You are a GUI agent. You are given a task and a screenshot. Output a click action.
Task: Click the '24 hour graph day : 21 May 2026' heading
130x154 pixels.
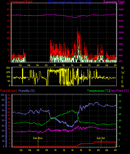click(x=70, y=1)
